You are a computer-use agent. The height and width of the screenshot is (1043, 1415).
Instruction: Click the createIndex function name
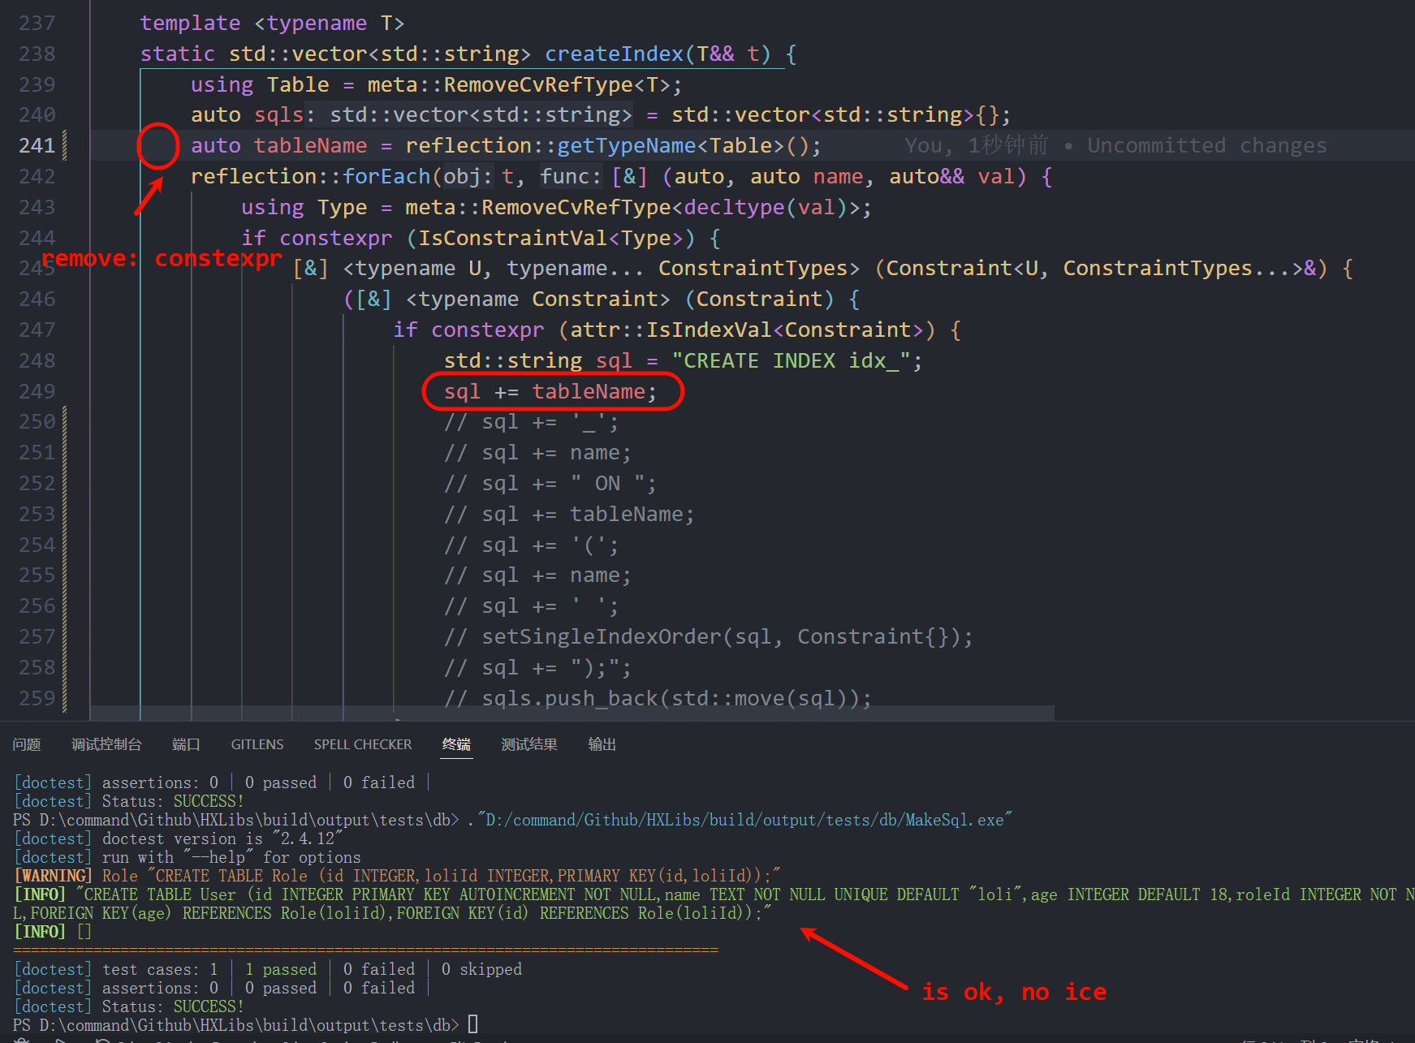[614, 54]
